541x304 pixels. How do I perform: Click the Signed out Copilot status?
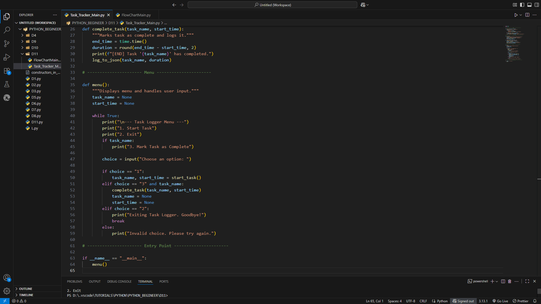pos(463,301)
